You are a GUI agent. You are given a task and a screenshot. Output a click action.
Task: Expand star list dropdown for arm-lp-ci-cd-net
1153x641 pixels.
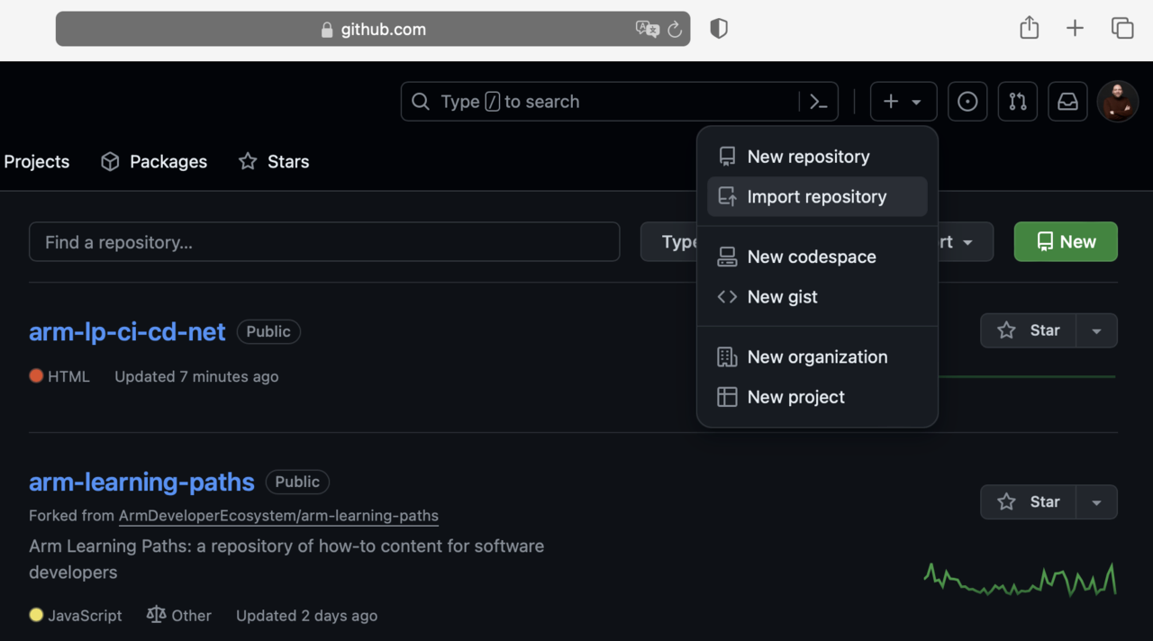coord(1096,330)
